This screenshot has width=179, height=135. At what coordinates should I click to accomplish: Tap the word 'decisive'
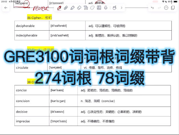(22, 112)
